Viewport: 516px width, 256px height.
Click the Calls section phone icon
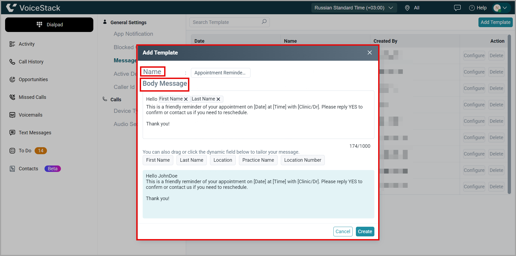105,99
